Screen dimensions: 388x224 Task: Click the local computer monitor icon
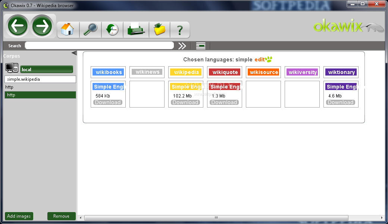pyautogui.click(x=12, y=68)
